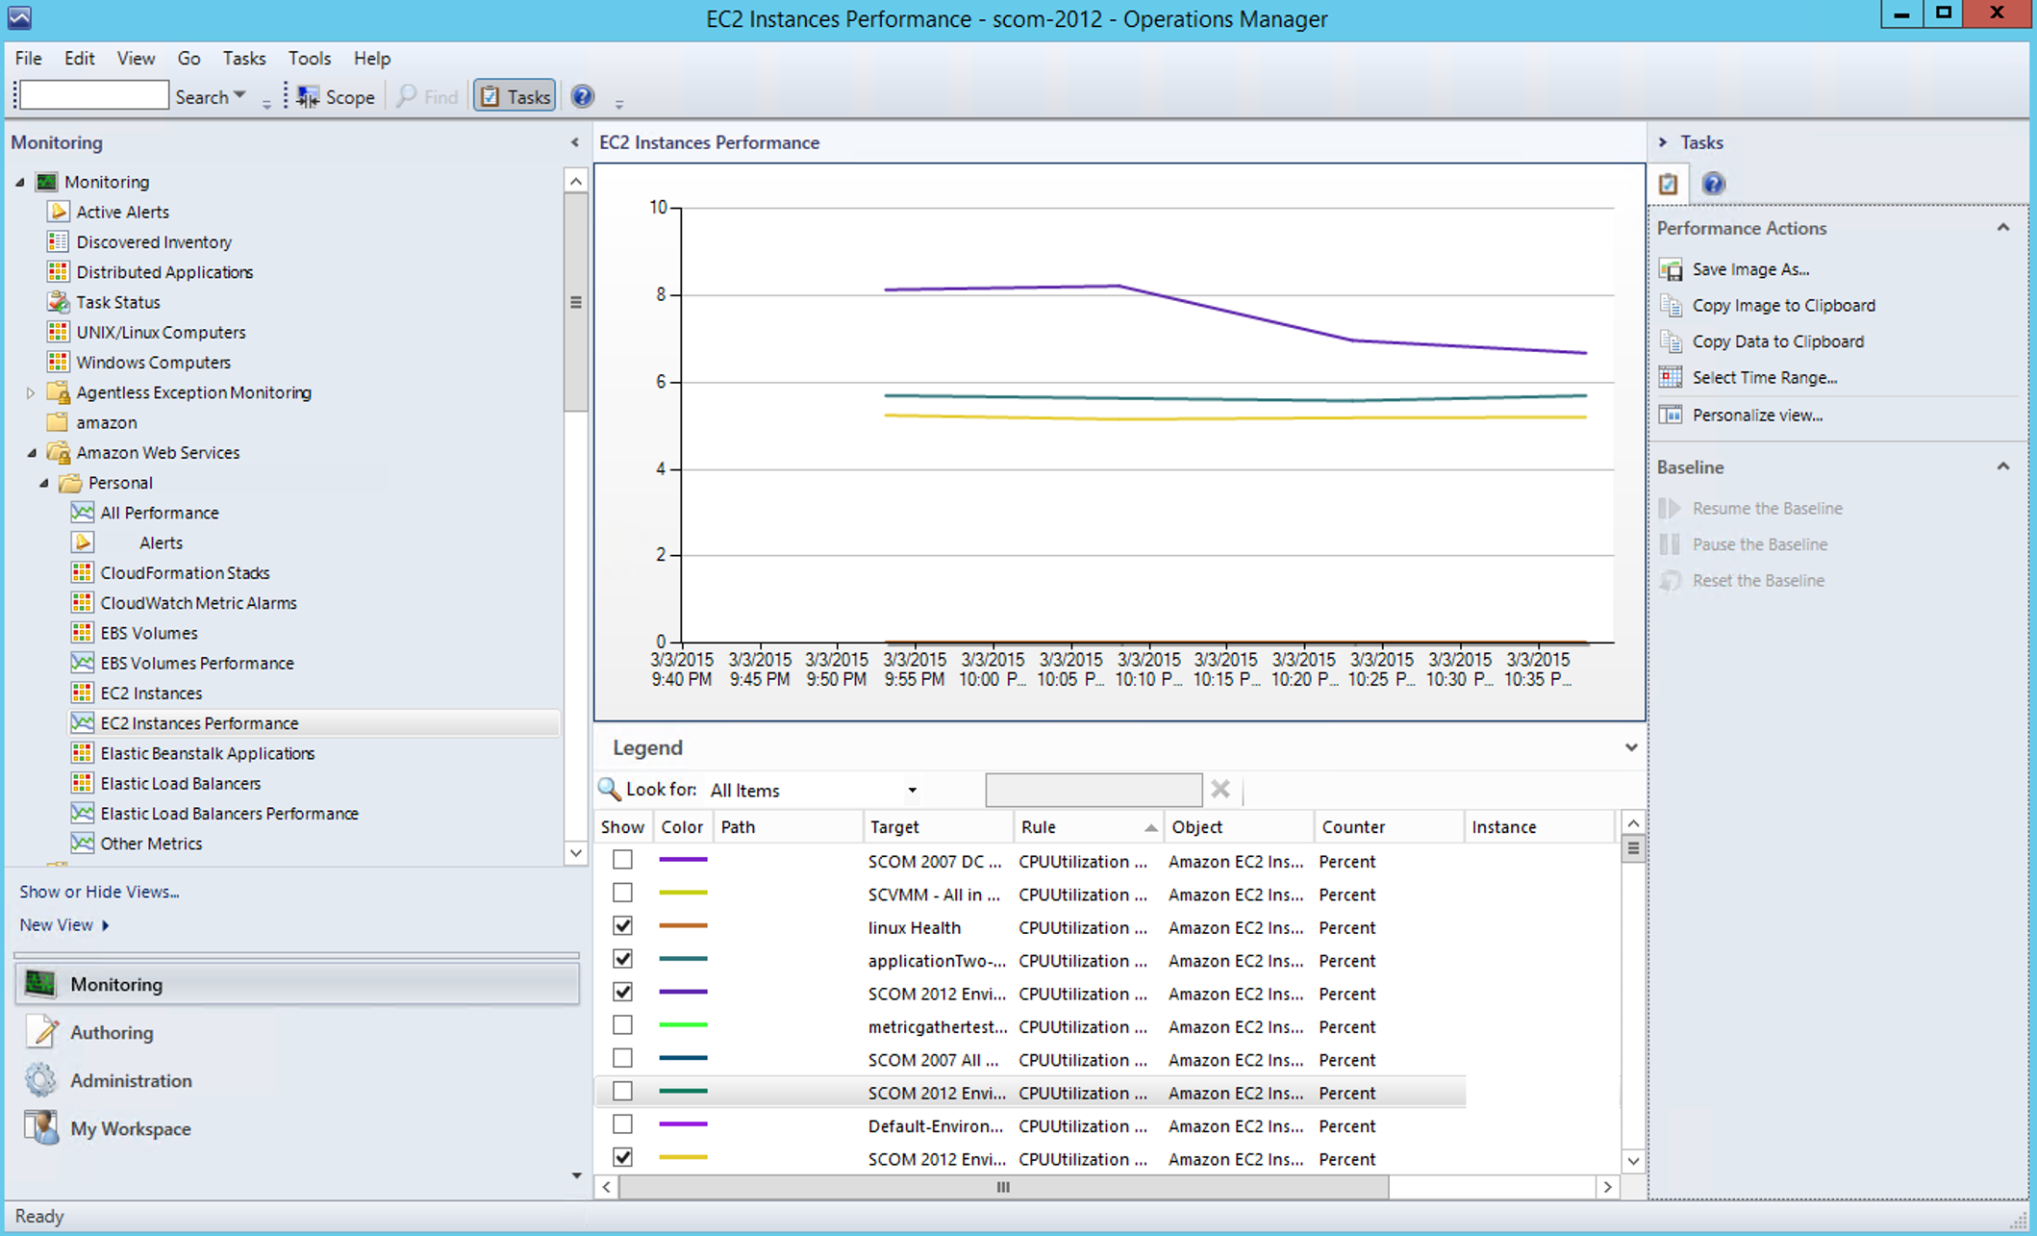Click the Scope toolbar icon
This screenshot has height=1236, width=2037.
click(x=308, y=96)
